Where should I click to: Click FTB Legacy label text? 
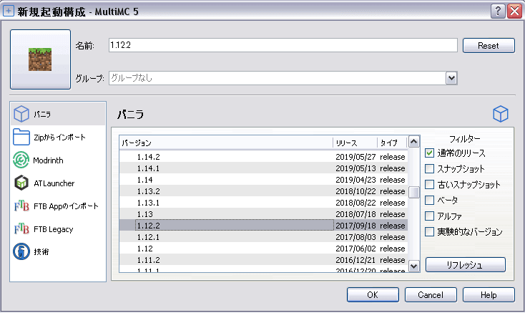click(x=53, y=229)
